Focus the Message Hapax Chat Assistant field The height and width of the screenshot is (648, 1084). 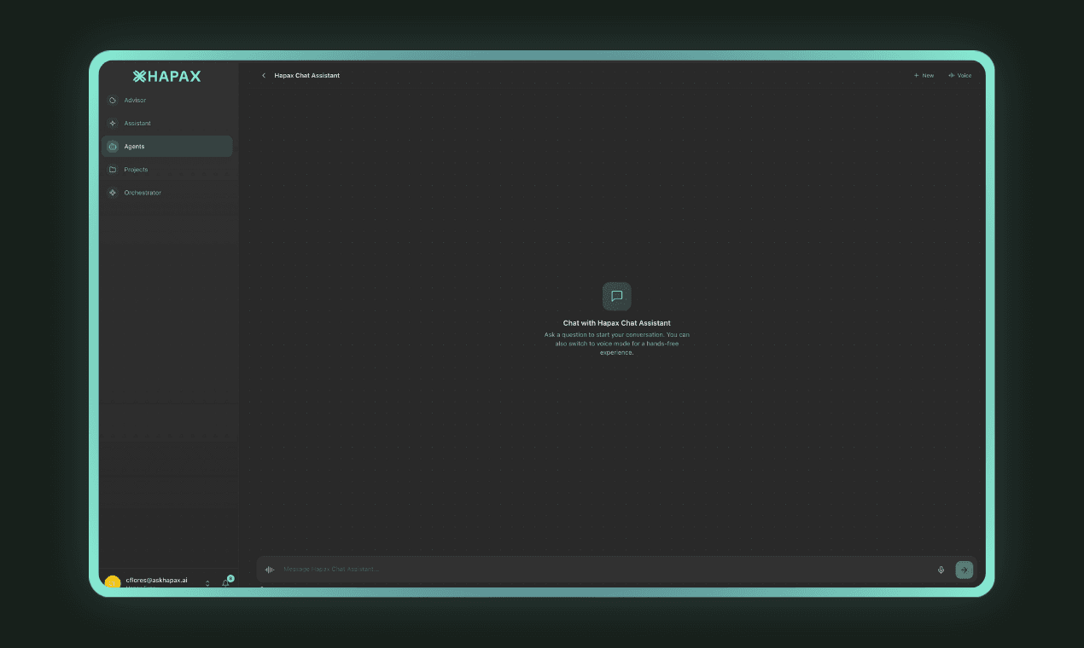(597, 570)
